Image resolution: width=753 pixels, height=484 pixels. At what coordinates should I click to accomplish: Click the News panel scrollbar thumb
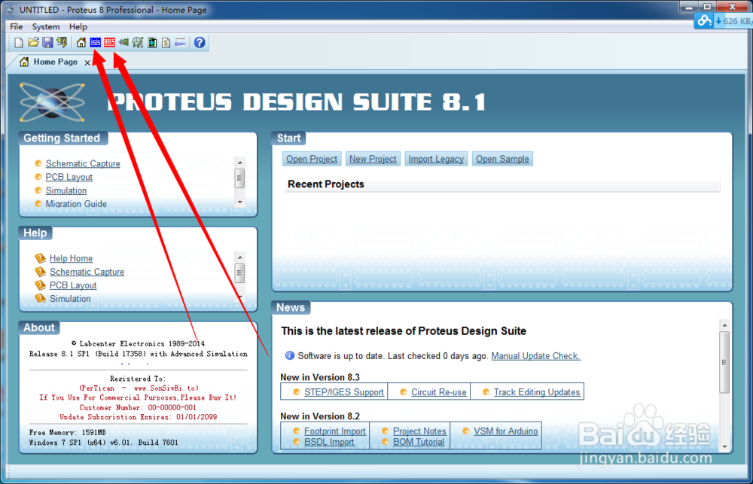(x=724, y=362)
